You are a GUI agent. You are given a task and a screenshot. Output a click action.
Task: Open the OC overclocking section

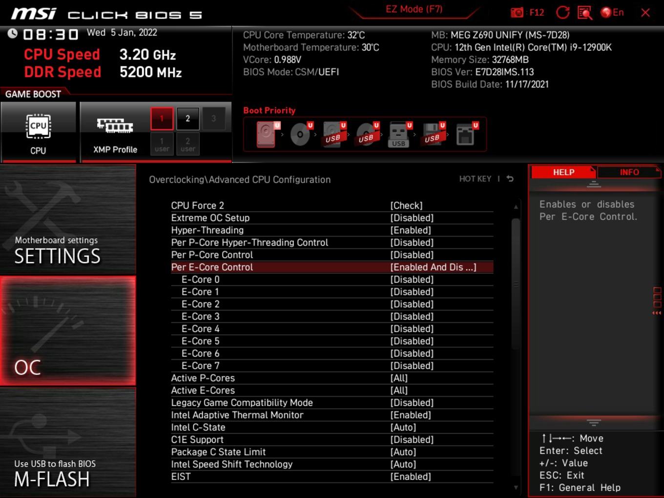tap(68, 331)
